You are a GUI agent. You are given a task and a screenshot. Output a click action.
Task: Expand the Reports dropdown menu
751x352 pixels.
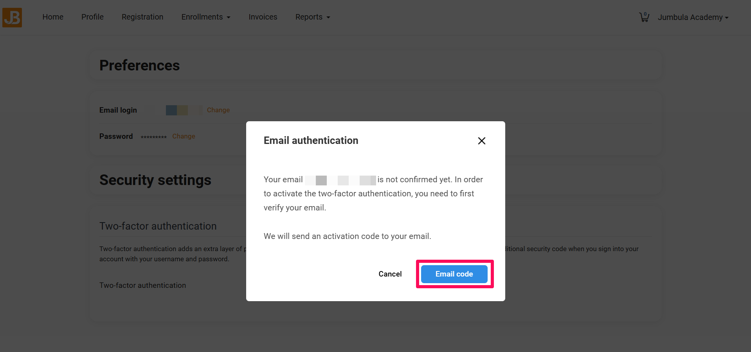click(x=313, y=17)
